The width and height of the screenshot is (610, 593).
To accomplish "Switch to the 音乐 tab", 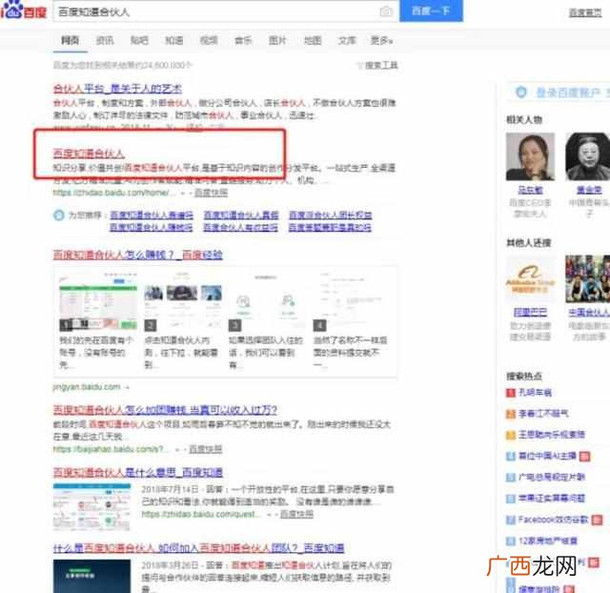I will pos(243,40).
